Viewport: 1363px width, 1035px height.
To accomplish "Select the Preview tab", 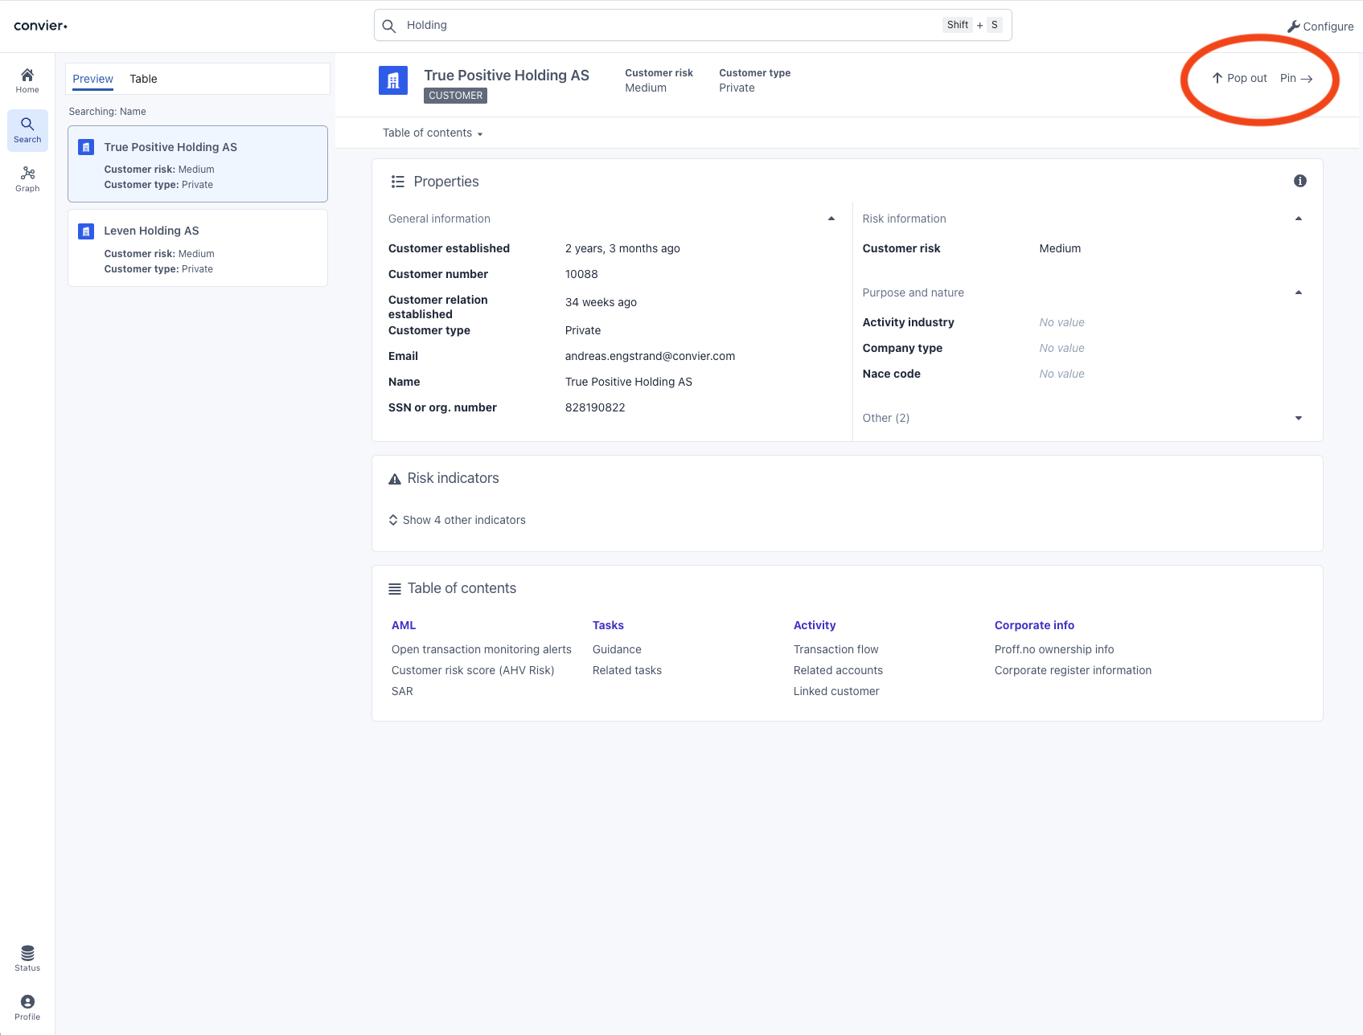I will pos(92,79).
